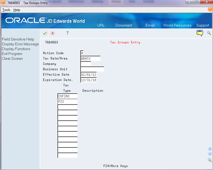Image resolution: width=213 pixels, height=170 pixels.
Task: Select Clear Screen in sidebar
Action: [x=12, y=58]
